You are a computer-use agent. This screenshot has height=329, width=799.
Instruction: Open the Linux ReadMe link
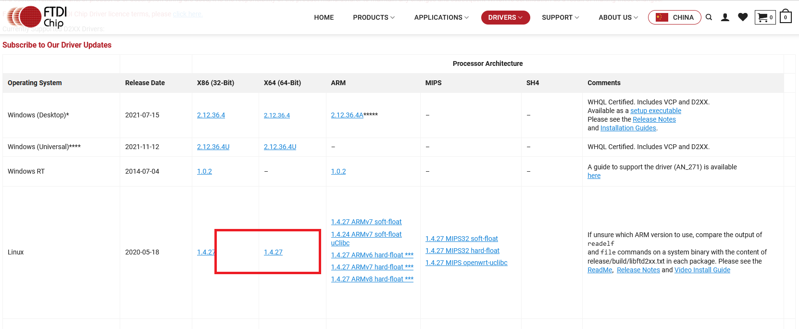click(x=600, y=270)
